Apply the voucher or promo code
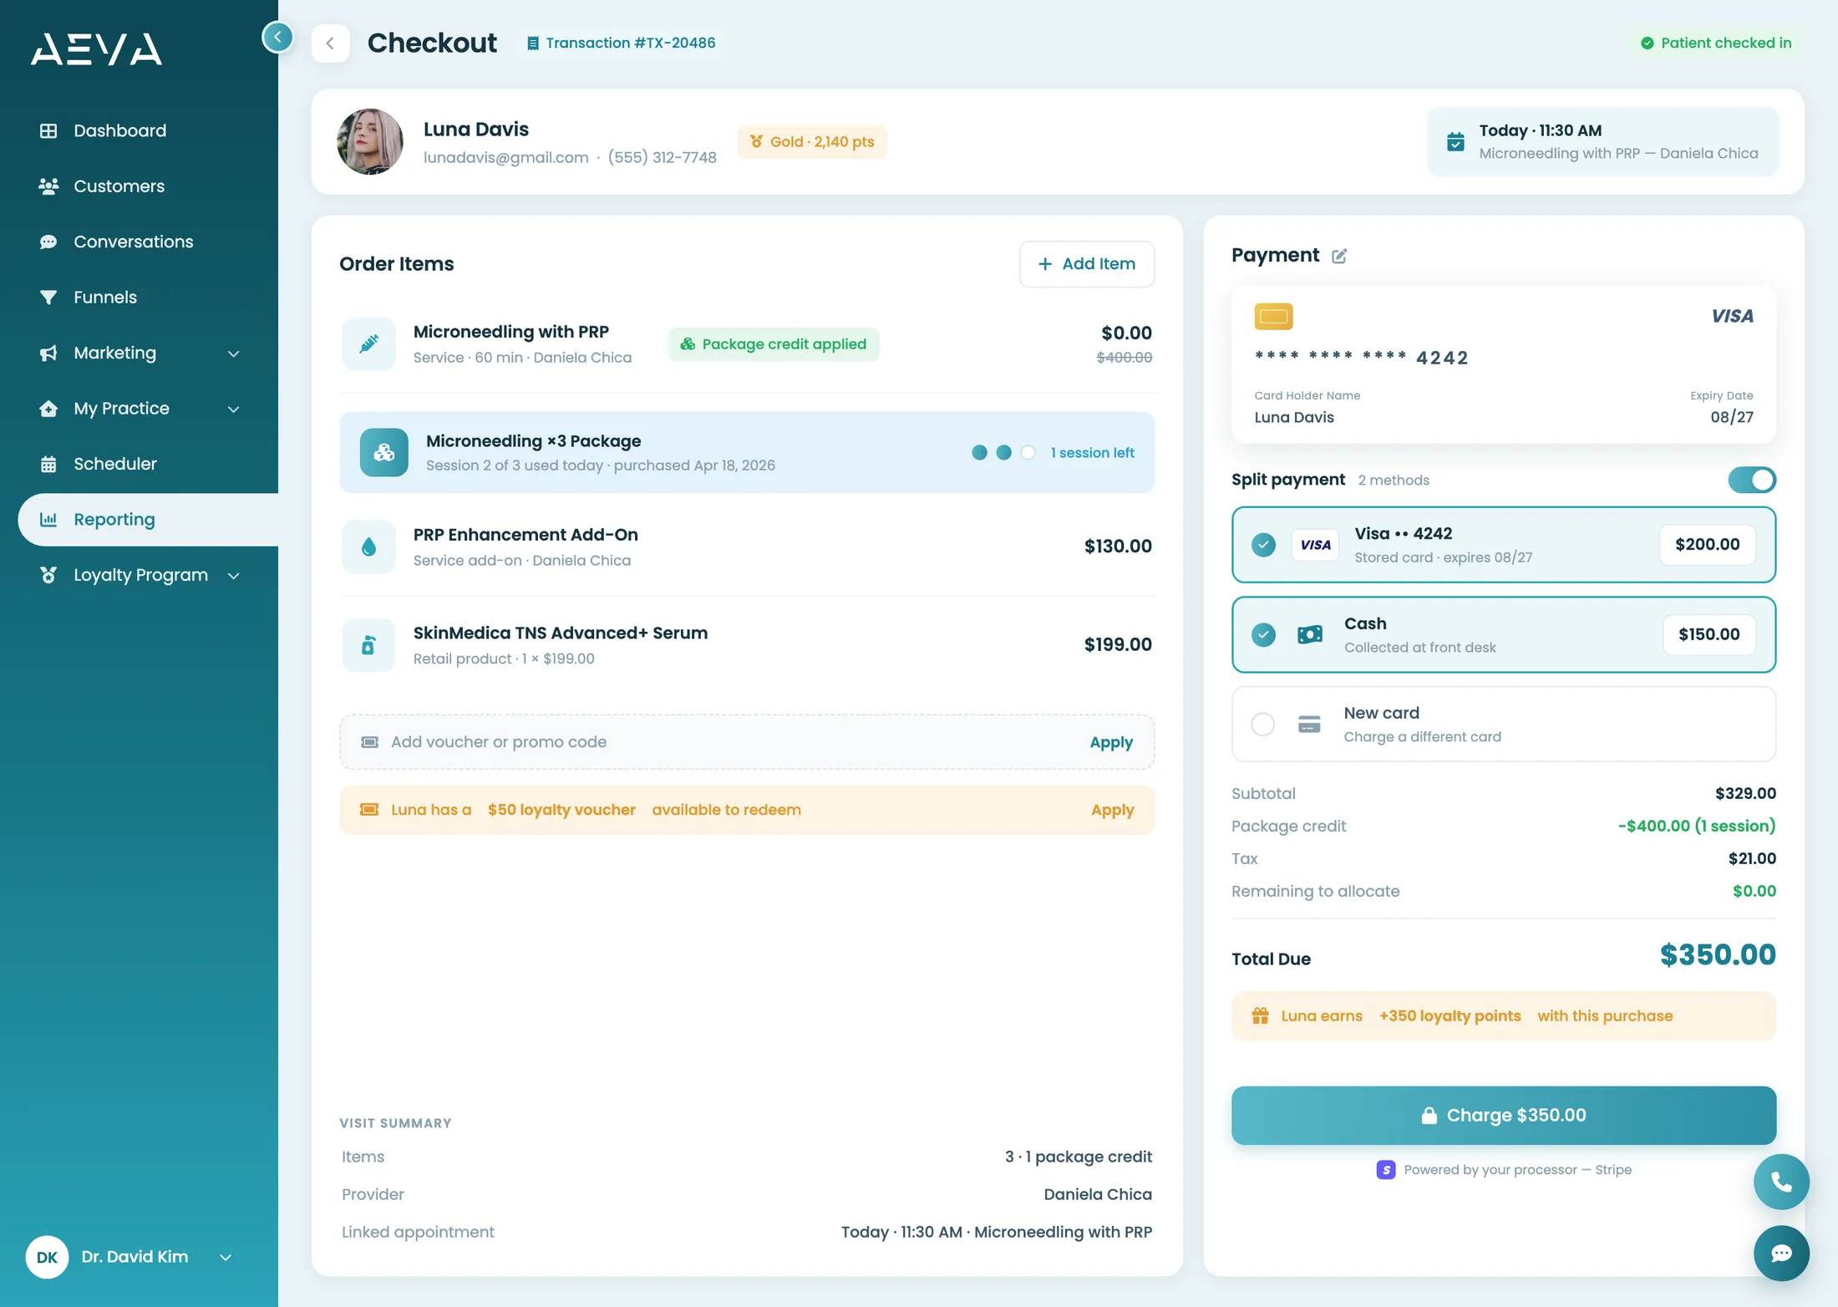This screenshot has width=1838, height=1307. click(x=1111, y=742)
